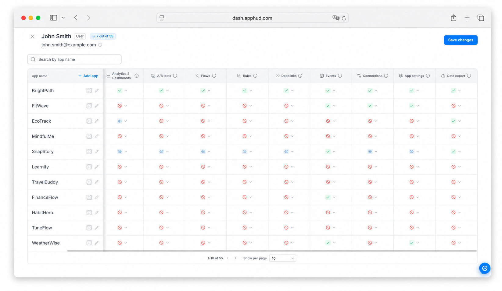The height and width of the screenshot is (291, 502).
Task: Go to previous page of apps
Action: [x=228, y=258]
